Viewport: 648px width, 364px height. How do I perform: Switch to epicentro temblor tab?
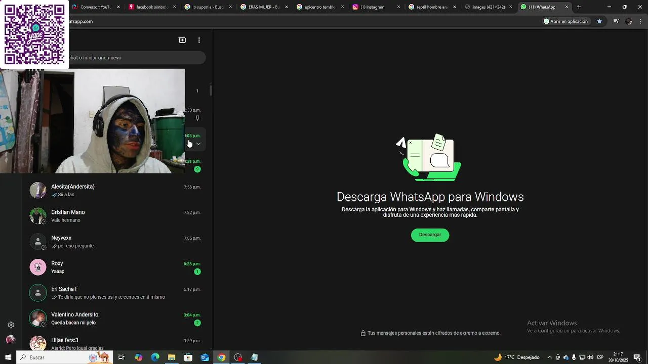click(319, 7)
